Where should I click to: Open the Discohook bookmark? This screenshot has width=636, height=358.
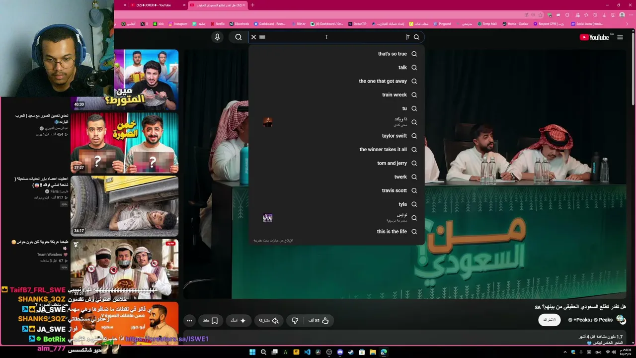(239, 24)
